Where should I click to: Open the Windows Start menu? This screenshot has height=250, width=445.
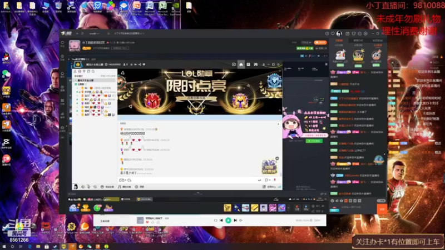coord(4,247)
